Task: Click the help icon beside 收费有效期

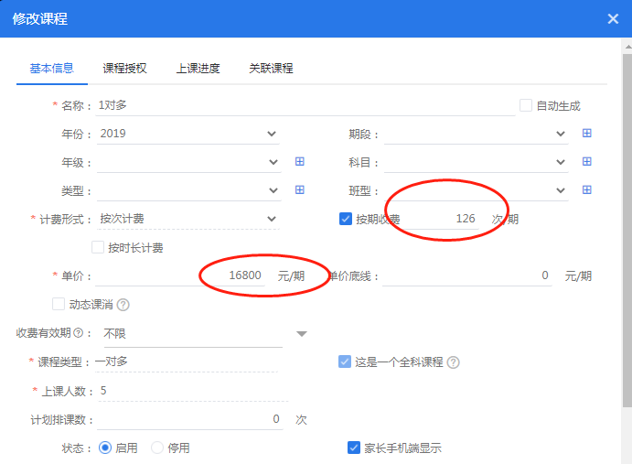Action: coord(79,333)
